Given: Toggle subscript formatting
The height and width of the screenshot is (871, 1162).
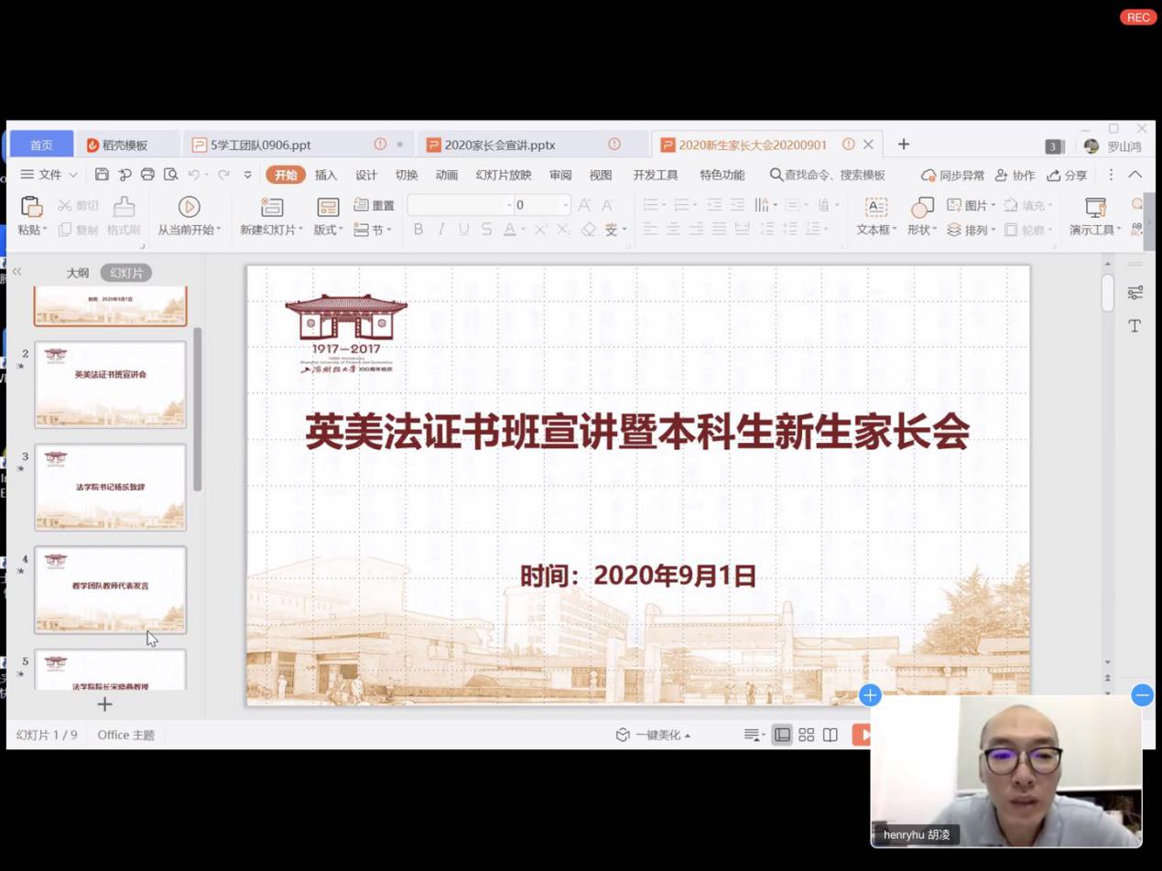Looking at the screenshot, I should point(564,230).
